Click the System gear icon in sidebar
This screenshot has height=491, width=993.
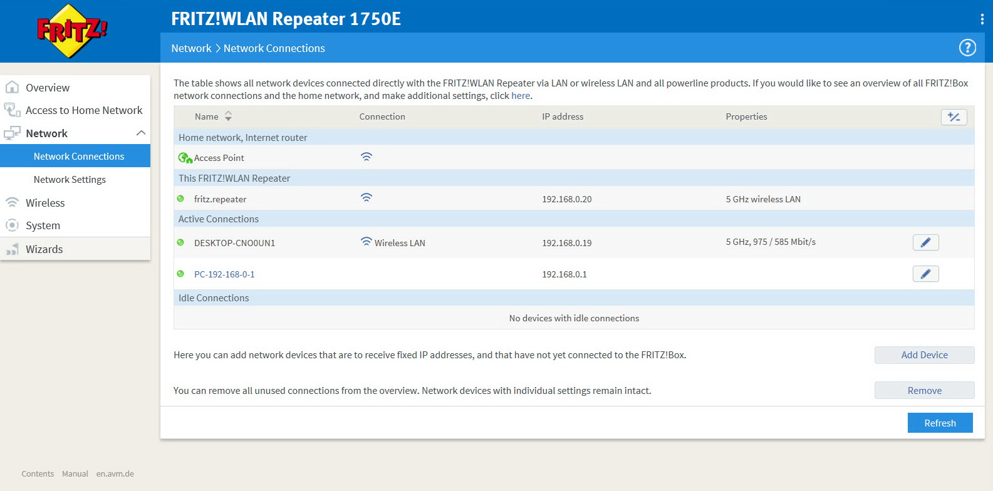coord(12,225)
